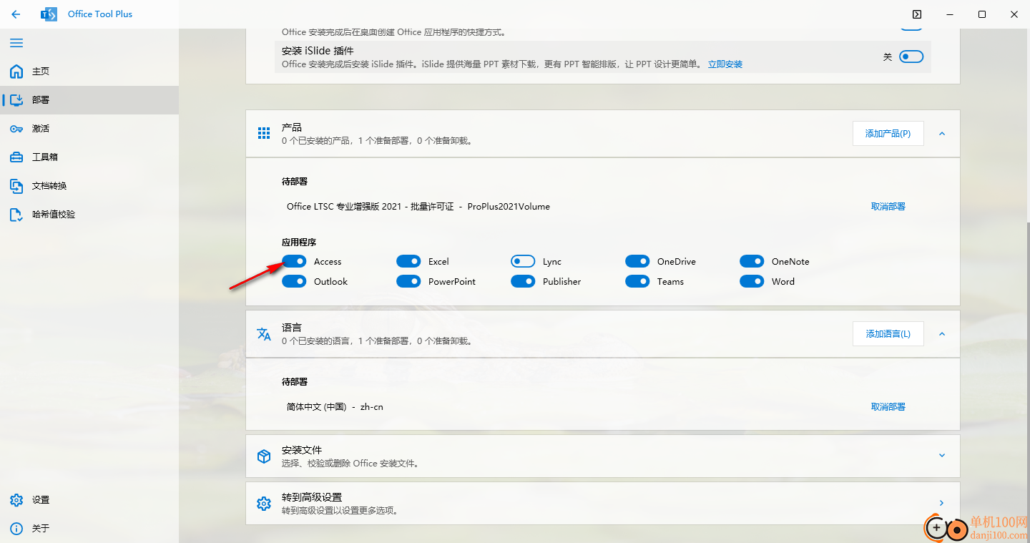Screen dimensions: 1030x543
Task: Open 关于 in the sidebar
Action: 89,529
